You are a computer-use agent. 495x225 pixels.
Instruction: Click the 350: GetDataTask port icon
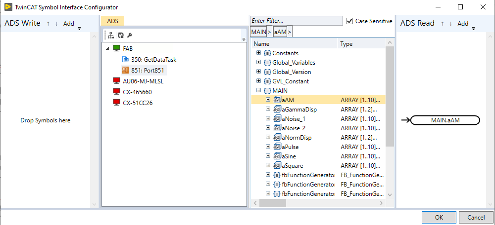point(125,59)
